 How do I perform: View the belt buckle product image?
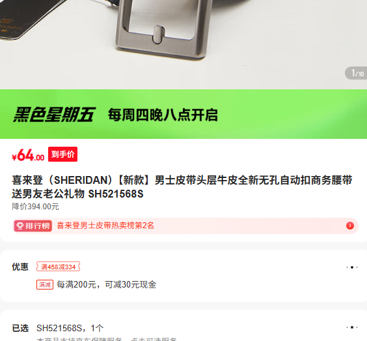(183, 44)
